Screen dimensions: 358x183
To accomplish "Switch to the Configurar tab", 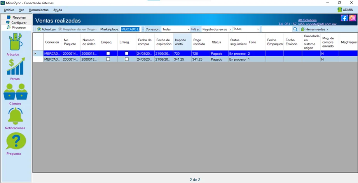I will click(16, 23).
